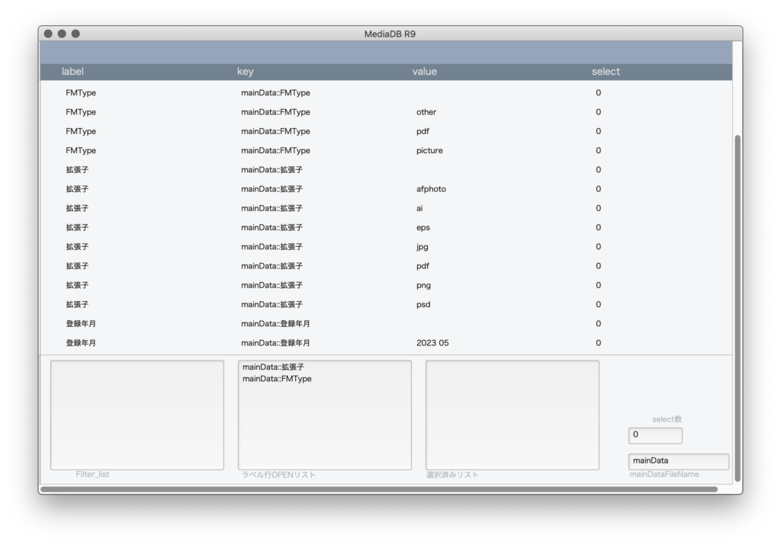This screenshot has width=781, height=545.
Task: Click the select count 0 on the afphoto row
Action: (x=597, y=188)
